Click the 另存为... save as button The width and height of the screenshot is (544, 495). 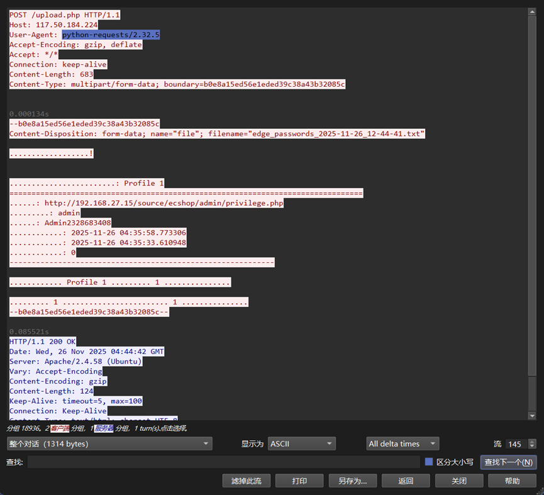[353, 481]
